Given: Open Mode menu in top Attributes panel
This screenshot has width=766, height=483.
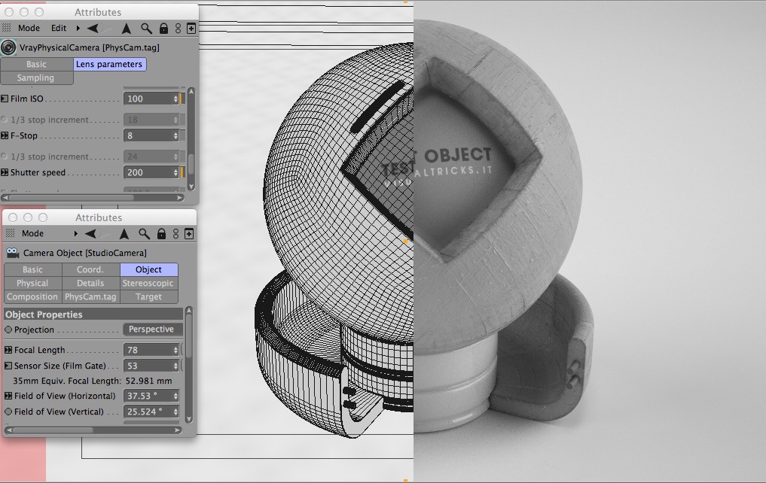Looking at the screenshot, I should point(29,29).
